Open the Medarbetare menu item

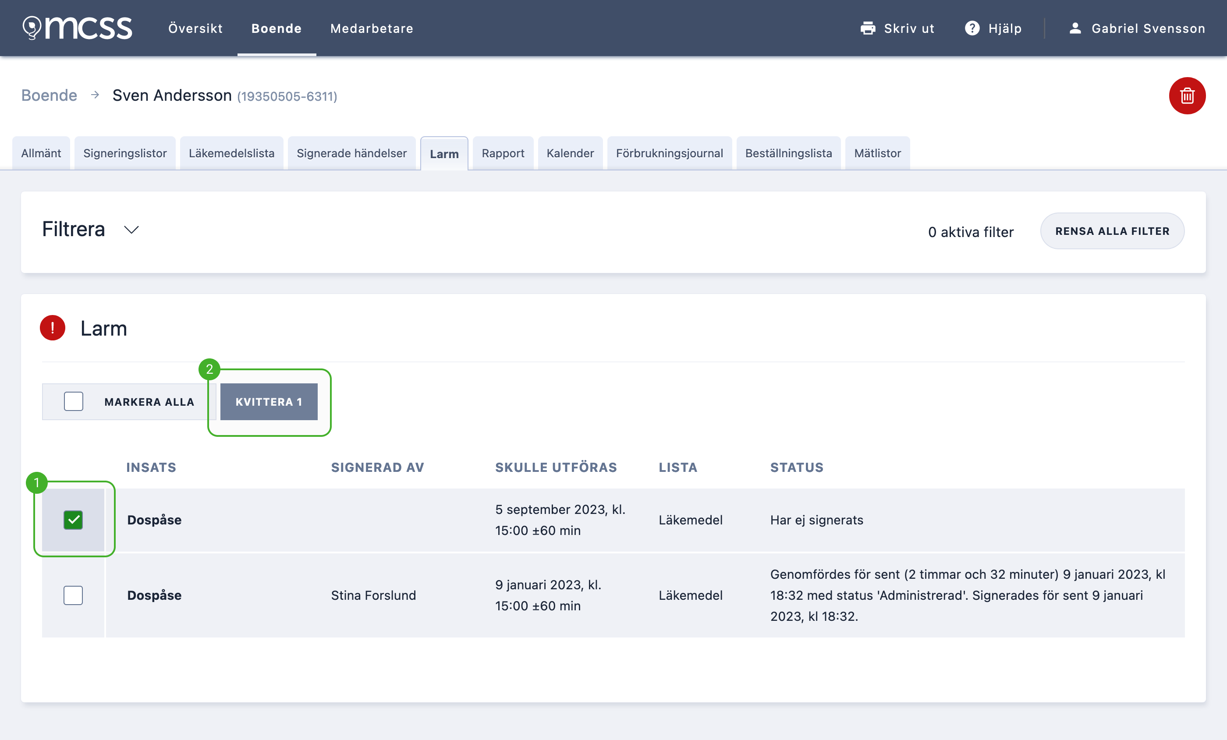pyautogui.click(x=372, y=28)
